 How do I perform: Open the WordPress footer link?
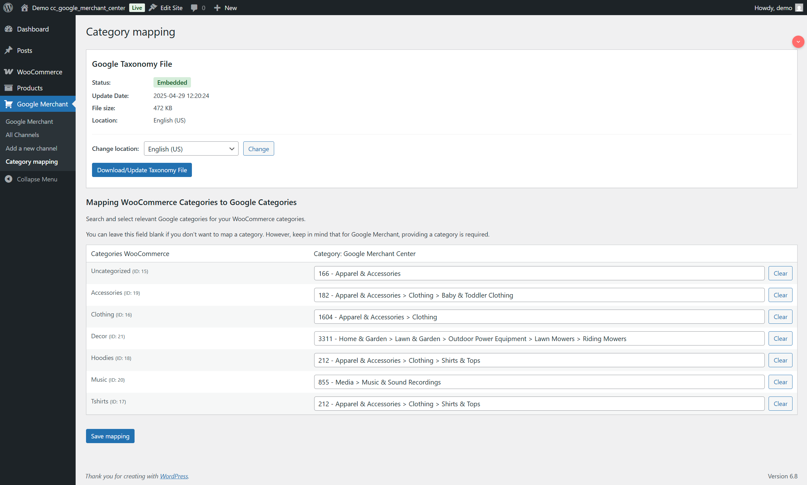coord(174,476)
